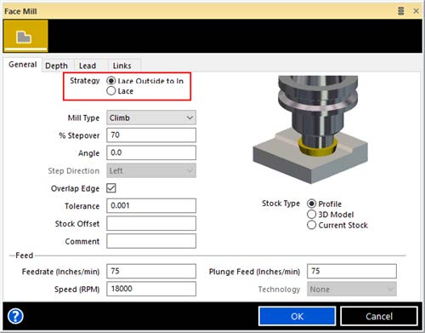Click the face mill tool preview image
The width and height of the screenshot is (425, 333).
[310, 129]
